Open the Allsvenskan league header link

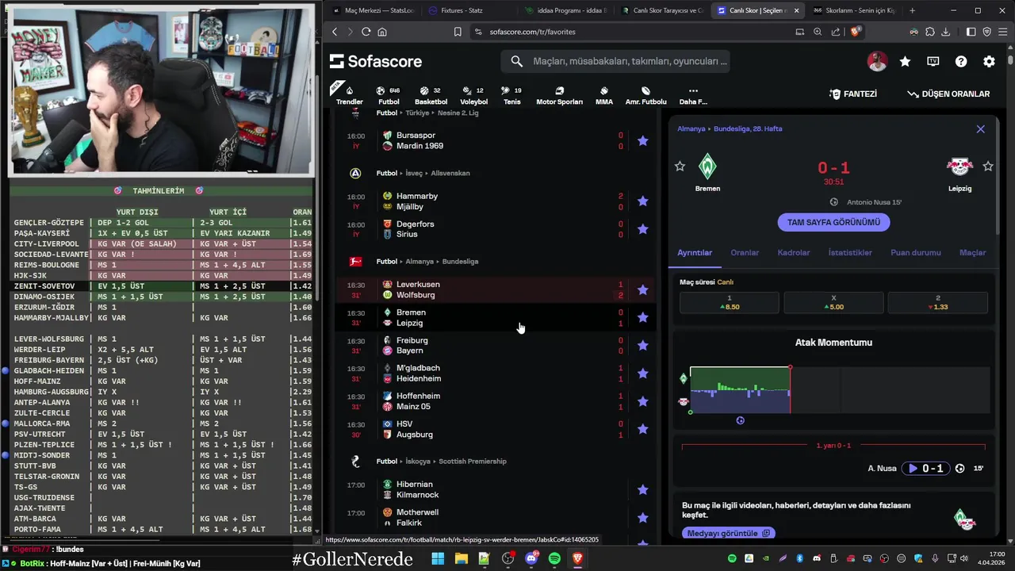click(x=450, y=173)
